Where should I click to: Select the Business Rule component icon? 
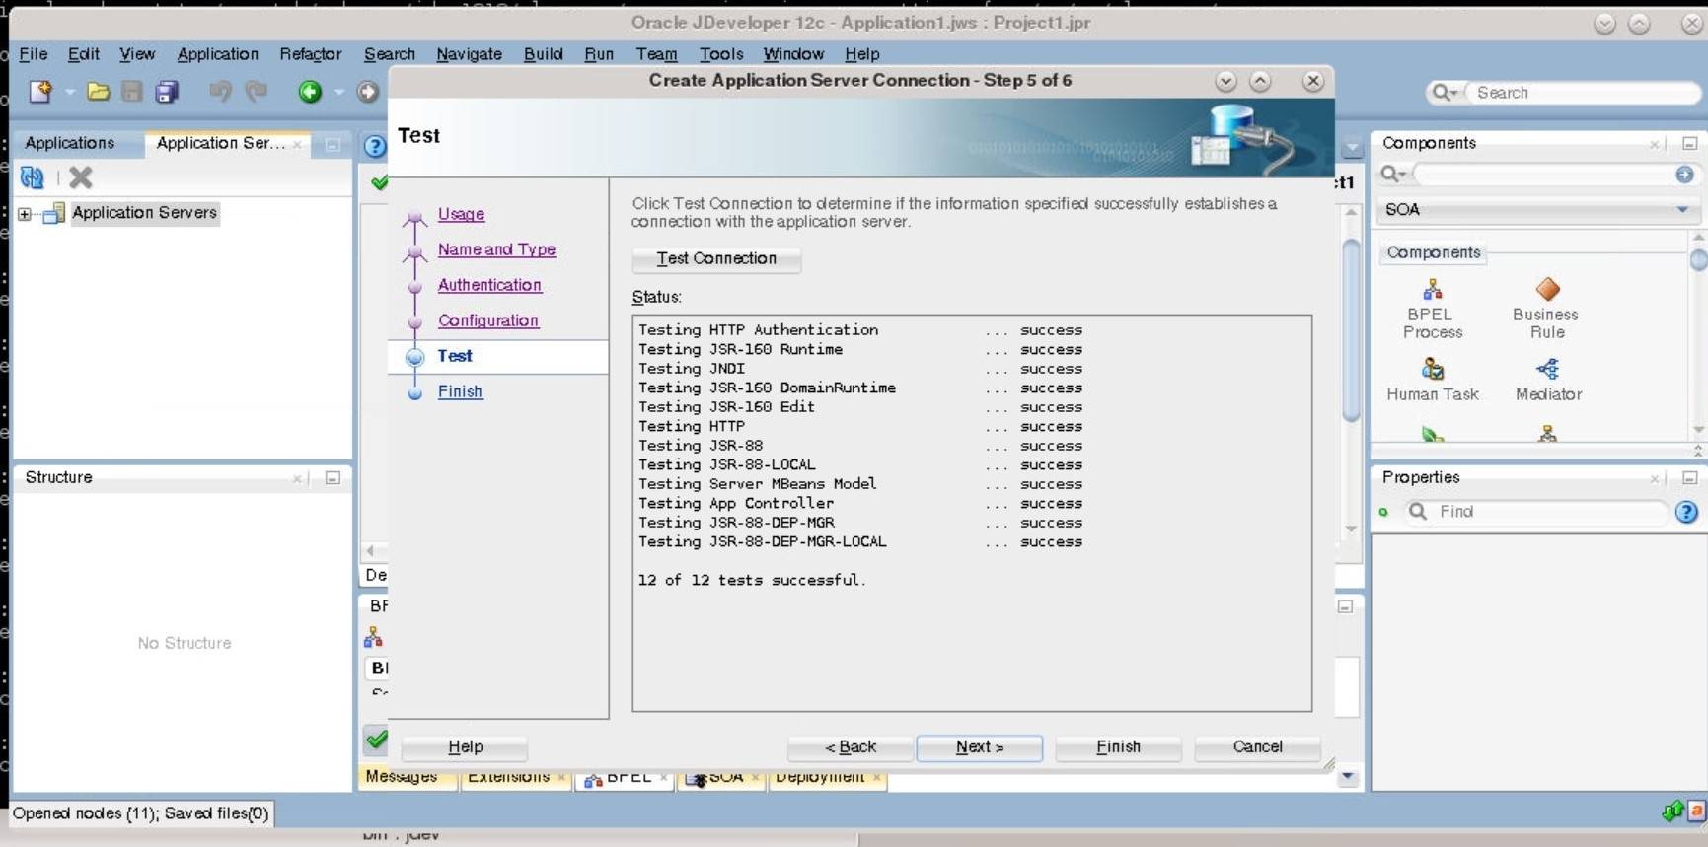(1547, 289)
